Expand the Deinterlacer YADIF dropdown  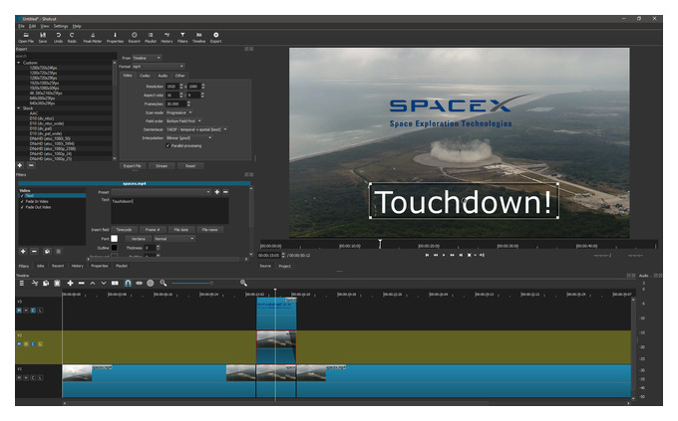(x=196, y=129)
